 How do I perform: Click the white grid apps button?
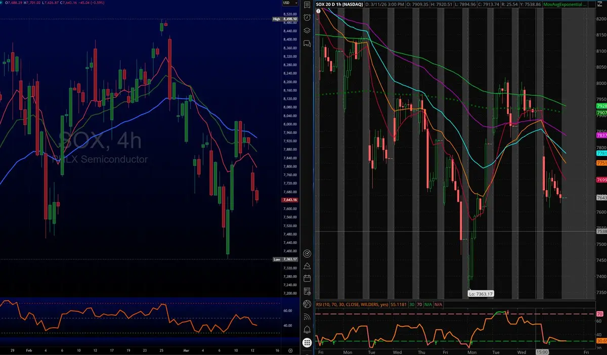pyautogui.click(x=307, y=343)
